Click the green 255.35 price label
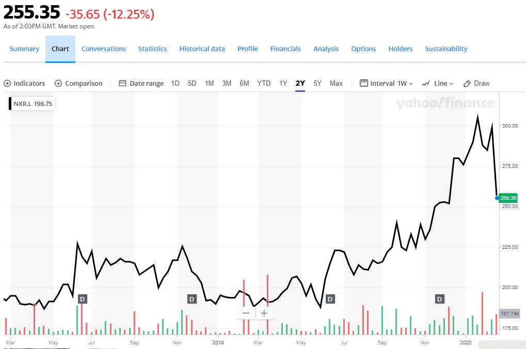The height and width of the screenshot is (349, 526). pyautogui.click(x=508, y=198)
